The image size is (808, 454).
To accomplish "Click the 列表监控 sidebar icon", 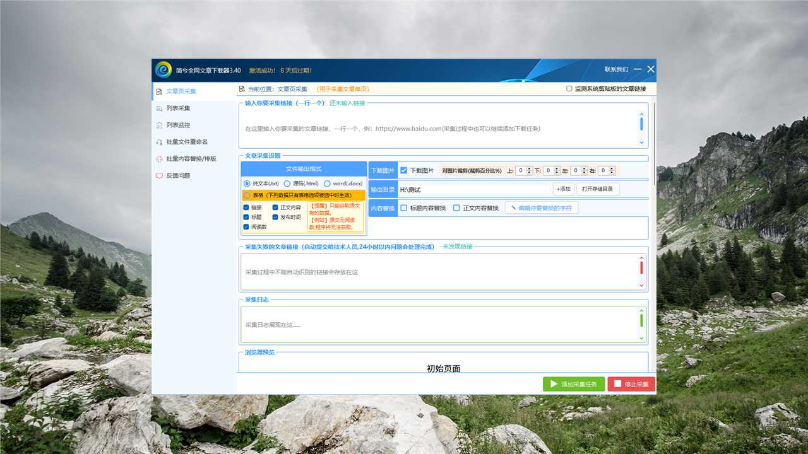I will 159,125.
